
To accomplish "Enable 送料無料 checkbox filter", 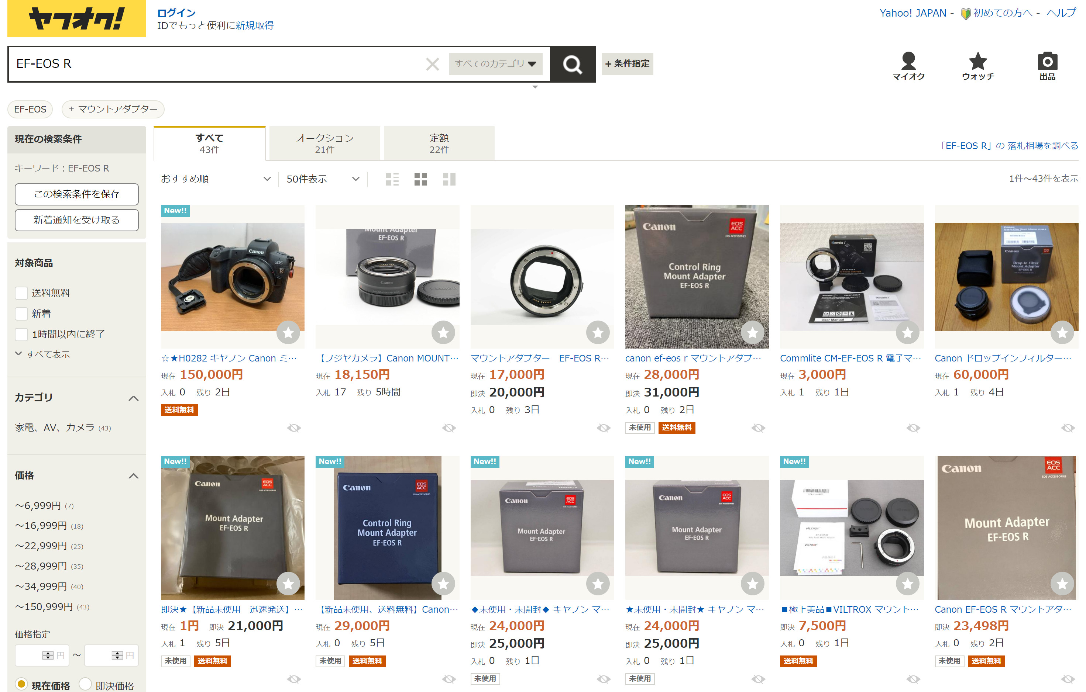I will pos(21,293).
